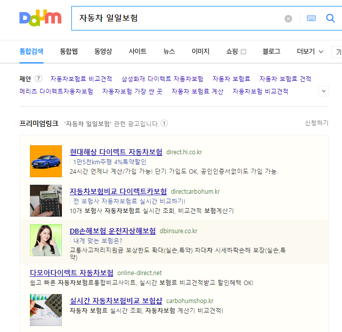Viewport: 342px width, 332px height.
Task: Click suggestion 자동차 보험료 계산
Action: tap(197, 91)
